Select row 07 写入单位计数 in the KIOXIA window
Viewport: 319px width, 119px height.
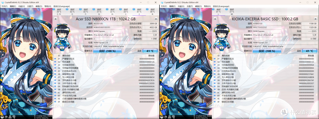click(265, 77)
